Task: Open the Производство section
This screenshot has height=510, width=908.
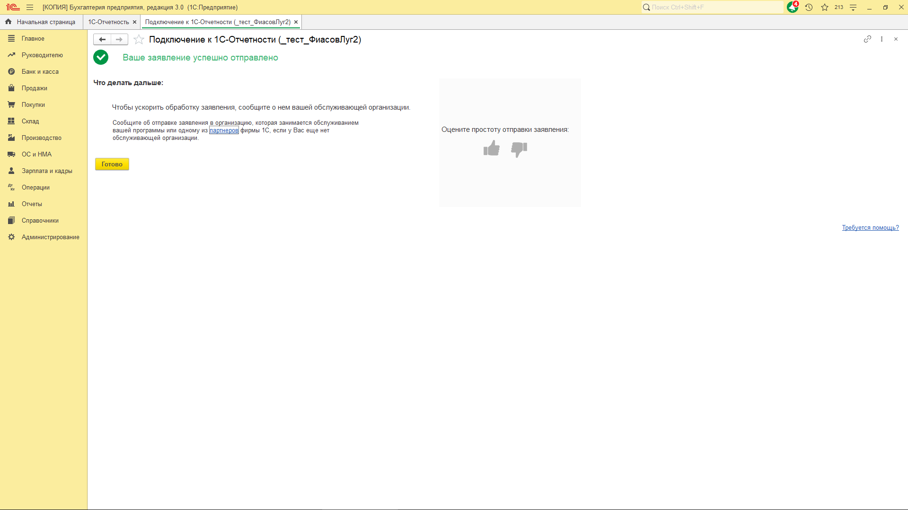Action: click(x=44, y=138)
